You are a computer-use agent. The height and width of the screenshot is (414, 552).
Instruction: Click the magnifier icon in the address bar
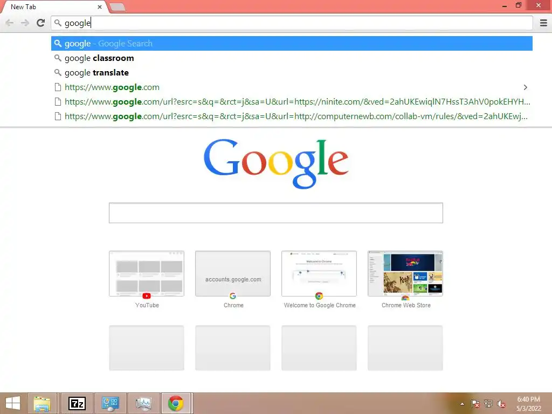pyautogui.click(x=58, y=23)
